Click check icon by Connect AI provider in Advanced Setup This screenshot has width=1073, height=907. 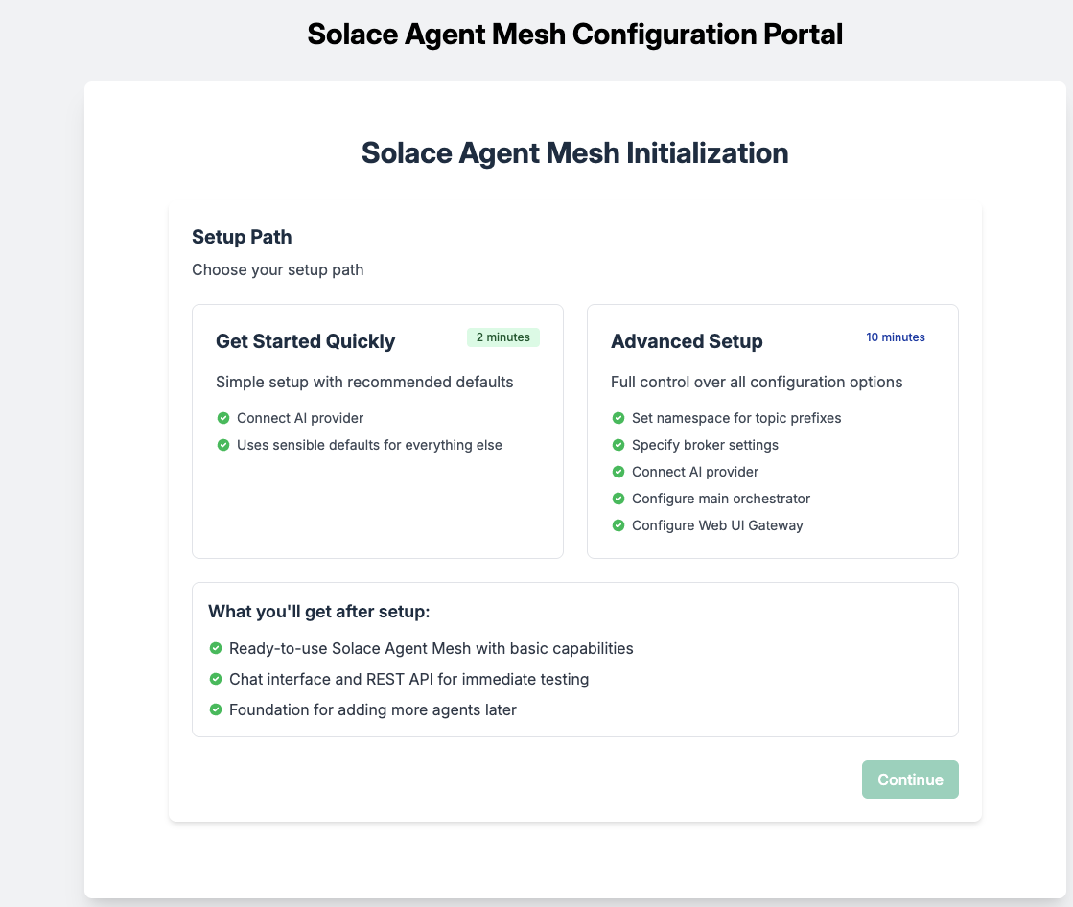[618, 472]
